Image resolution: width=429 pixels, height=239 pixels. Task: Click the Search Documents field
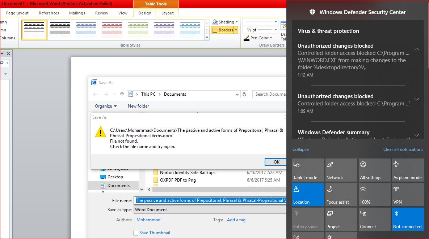270,94
